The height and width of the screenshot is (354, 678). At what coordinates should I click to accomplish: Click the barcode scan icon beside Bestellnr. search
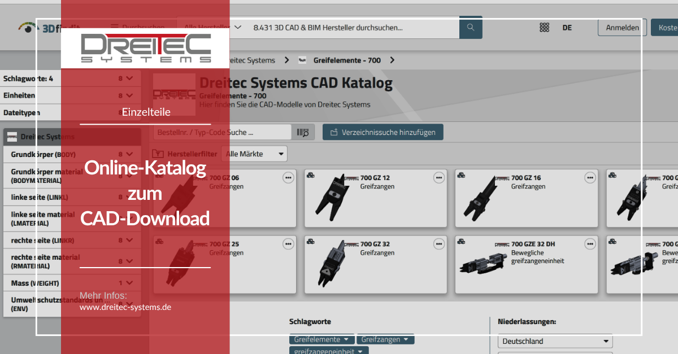tap(303, 132)
